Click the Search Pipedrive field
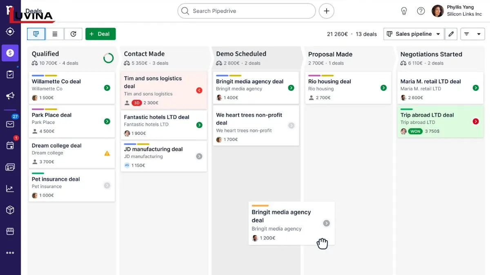The image size is (490, 275). pyautogui.click(x=246, y=11)
